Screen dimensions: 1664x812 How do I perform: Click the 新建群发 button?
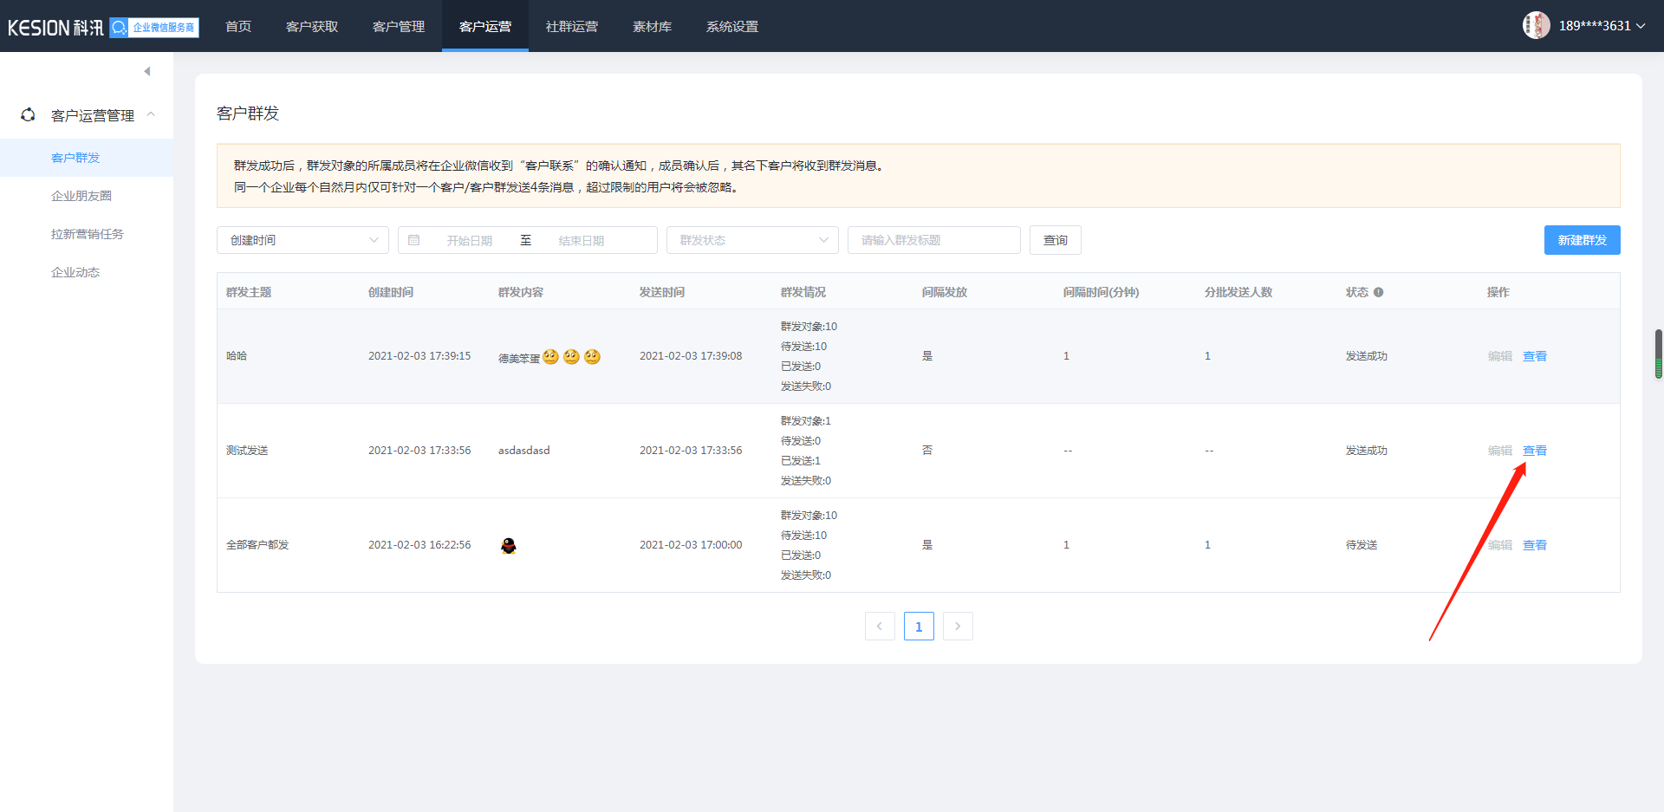pyautogui.click(x=1582, y=240)
